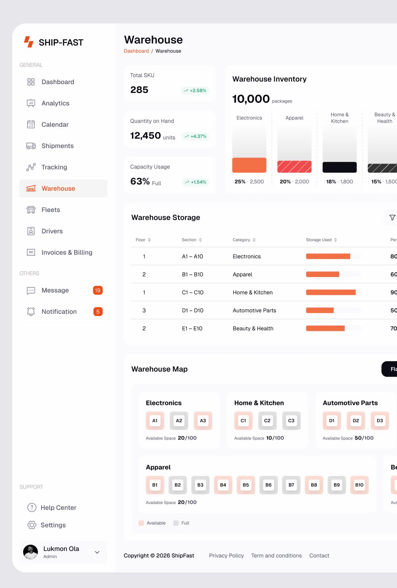Click the Warehouse Storage filter funnel icon

(392, 218)
